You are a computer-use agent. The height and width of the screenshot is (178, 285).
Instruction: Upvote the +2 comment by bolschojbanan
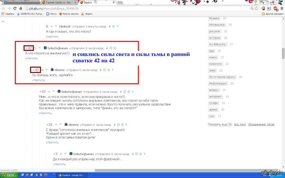61,154
